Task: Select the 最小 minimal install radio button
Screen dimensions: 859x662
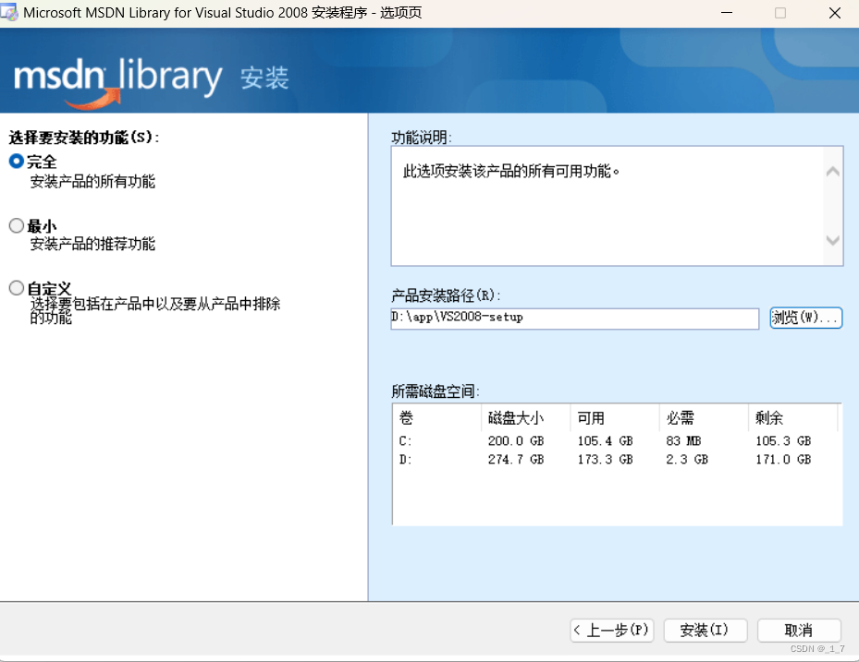Action: pyautogui.click(x=17, y=225)
